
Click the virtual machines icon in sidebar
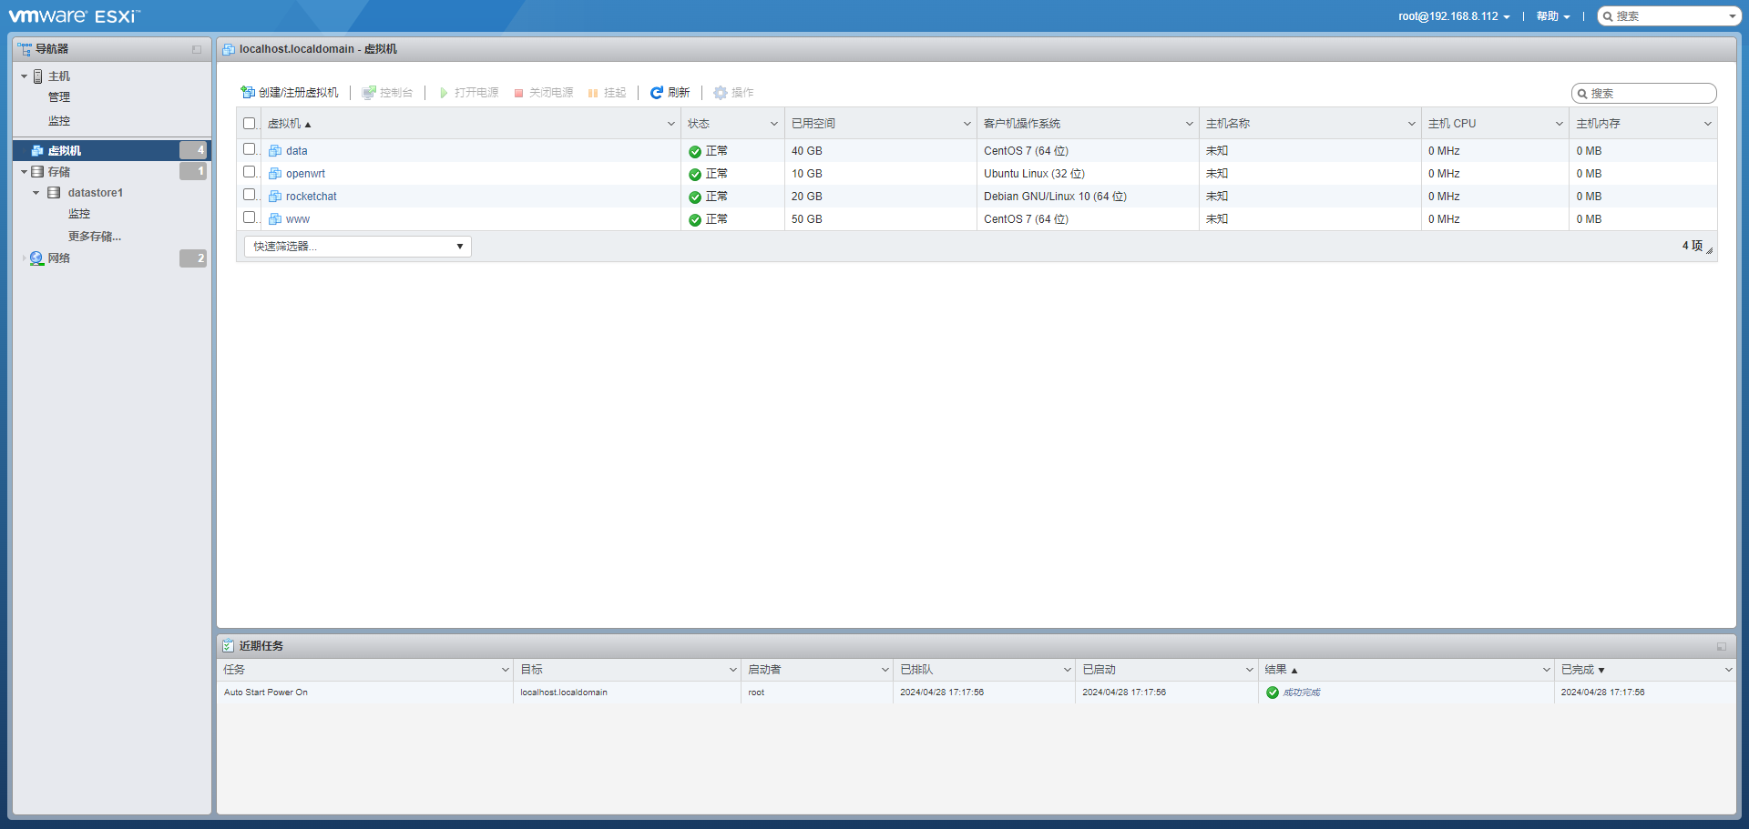point(37,150)
